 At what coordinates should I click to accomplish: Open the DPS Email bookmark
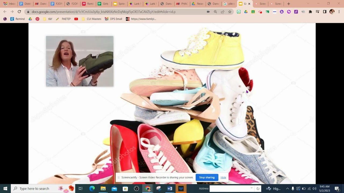tap(113, 19)
